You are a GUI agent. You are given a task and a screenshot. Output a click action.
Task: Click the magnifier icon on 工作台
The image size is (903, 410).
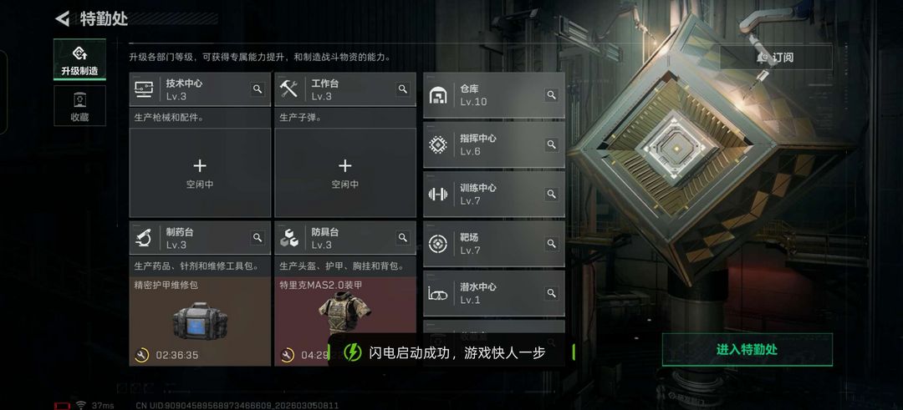pyautogui.click(x=402, y=89)
